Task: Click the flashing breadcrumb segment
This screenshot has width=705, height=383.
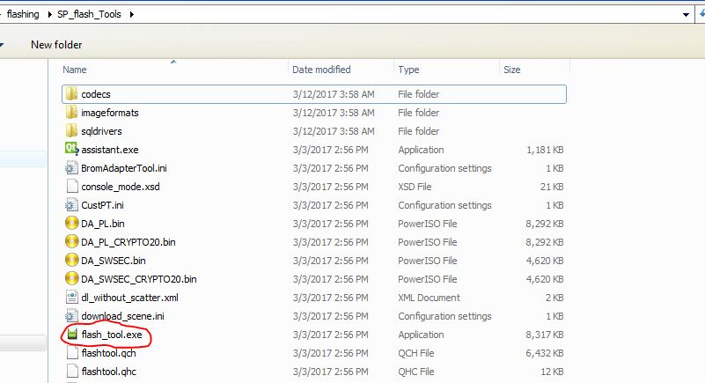Action: tap(23, 14)
